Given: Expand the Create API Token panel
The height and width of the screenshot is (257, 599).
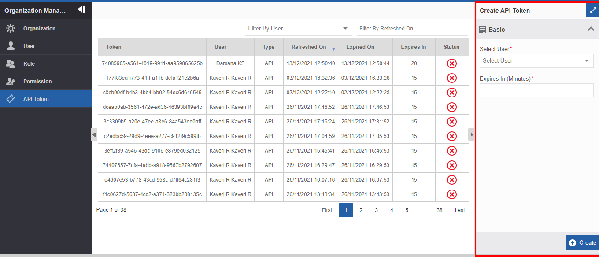Looking at the screenshot, I should coord(592,10).
